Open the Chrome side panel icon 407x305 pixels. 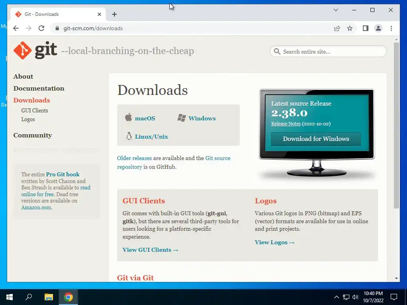point(366,28)
